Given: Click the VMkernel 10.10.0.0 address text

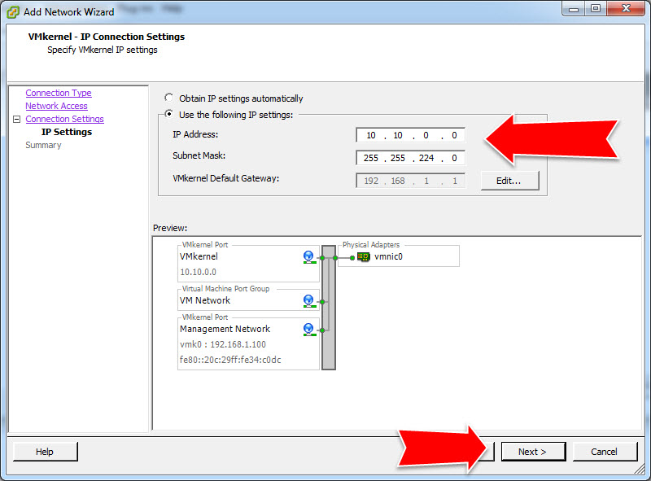Looking at the screenshot, I should coord(198,272).
